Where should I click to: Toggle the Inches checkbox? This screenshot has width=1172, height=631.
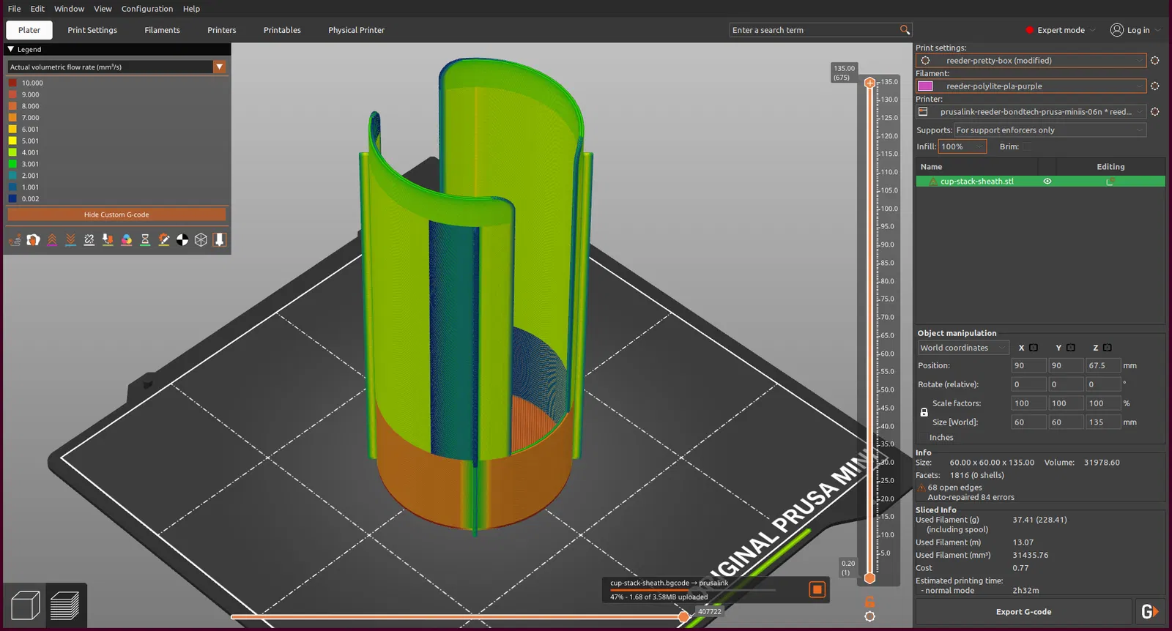(923, 438)
